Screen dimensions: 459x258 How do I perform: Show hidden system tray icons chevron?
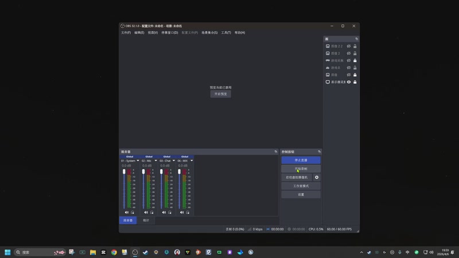tap(361, 252)
